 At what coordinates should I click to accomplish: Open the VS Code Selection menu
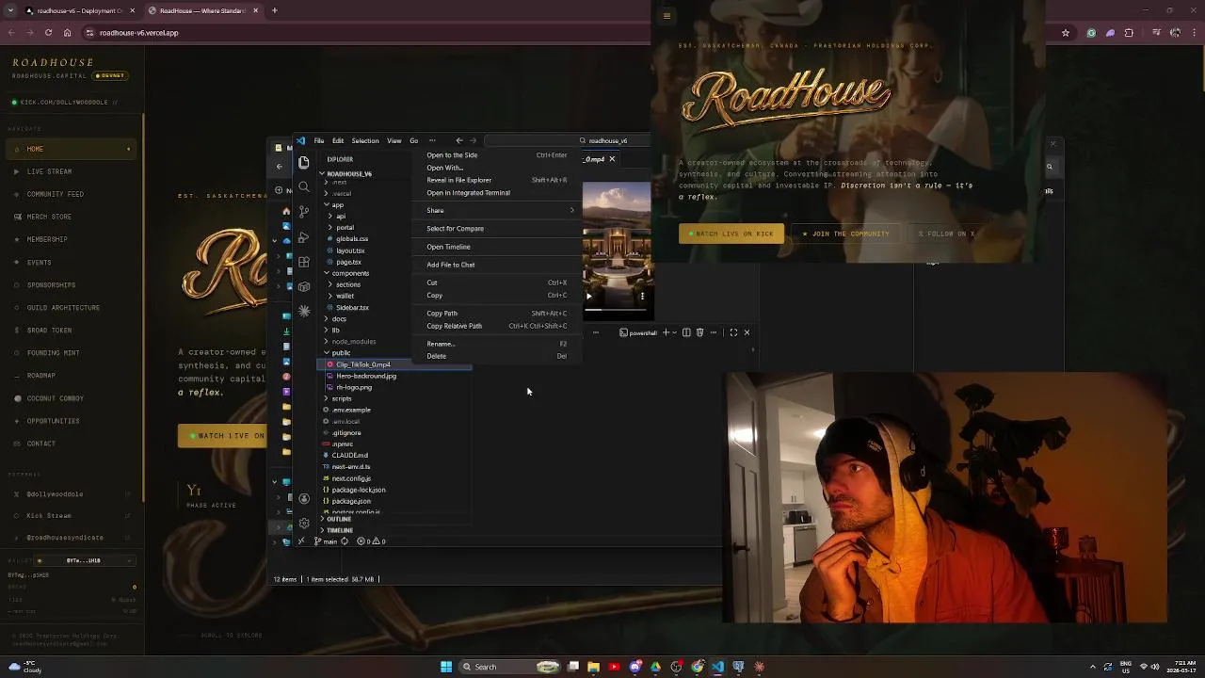tap(365, 140)
